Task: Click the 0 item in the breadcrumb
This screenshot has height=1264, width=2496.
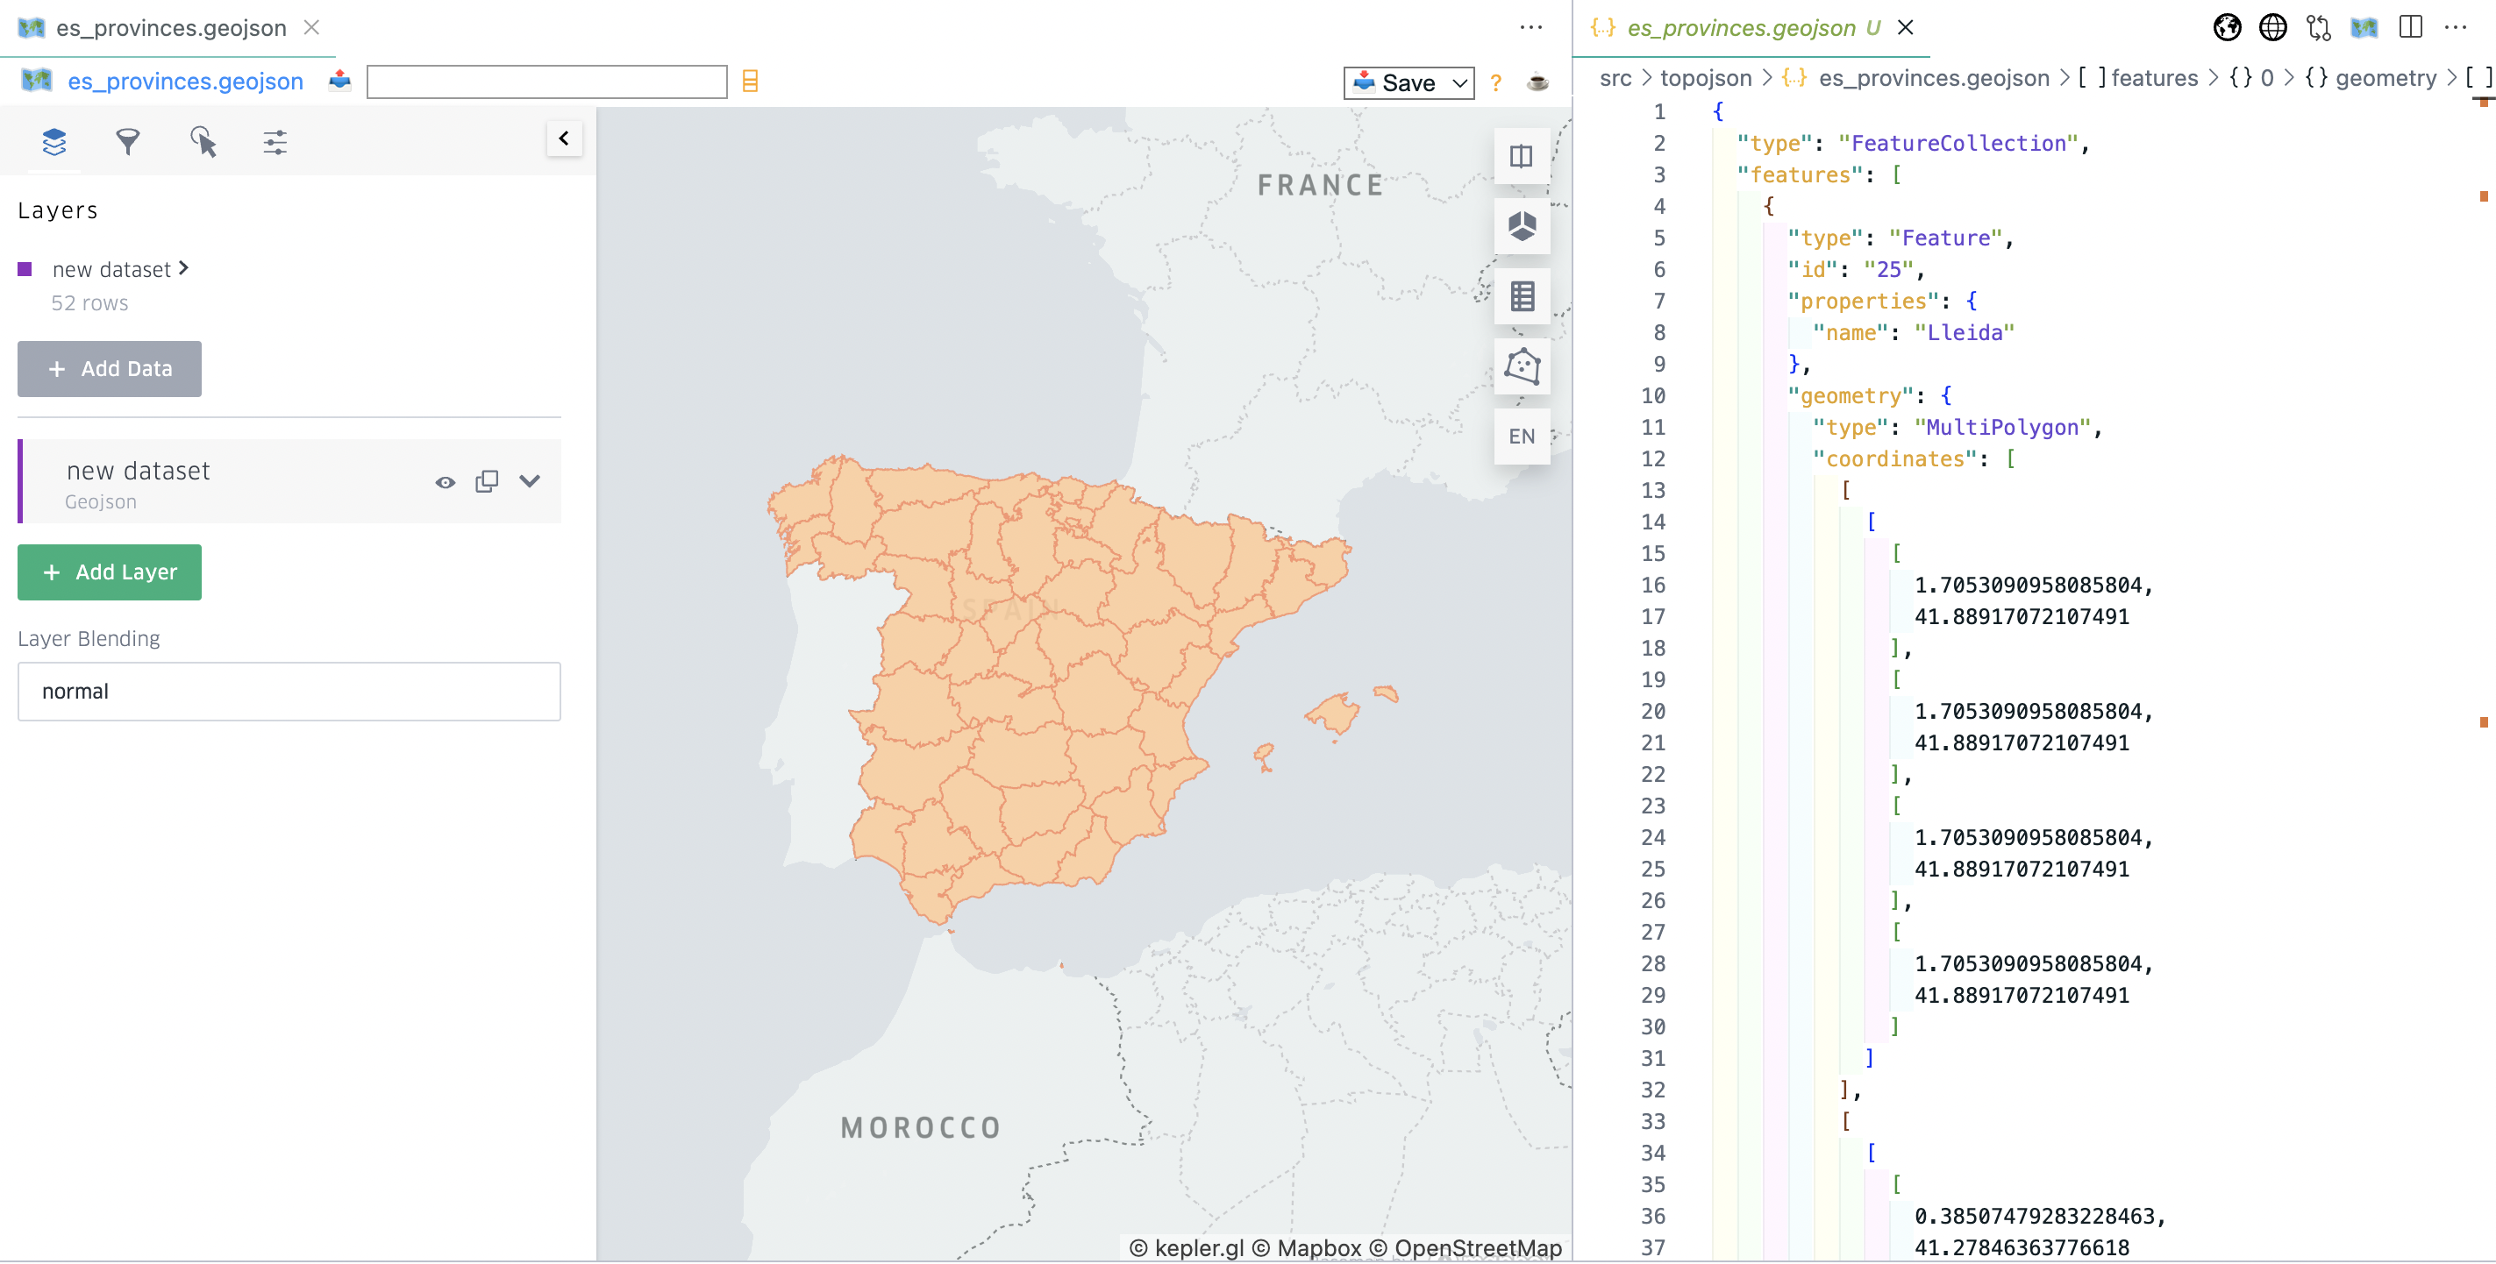Action: pyautogui.click(x=2266, y=79)
